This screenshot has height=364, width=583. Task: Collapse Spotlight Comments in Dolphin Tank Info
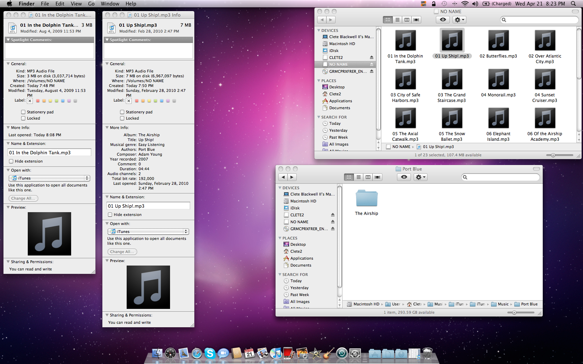coord(8,40)
